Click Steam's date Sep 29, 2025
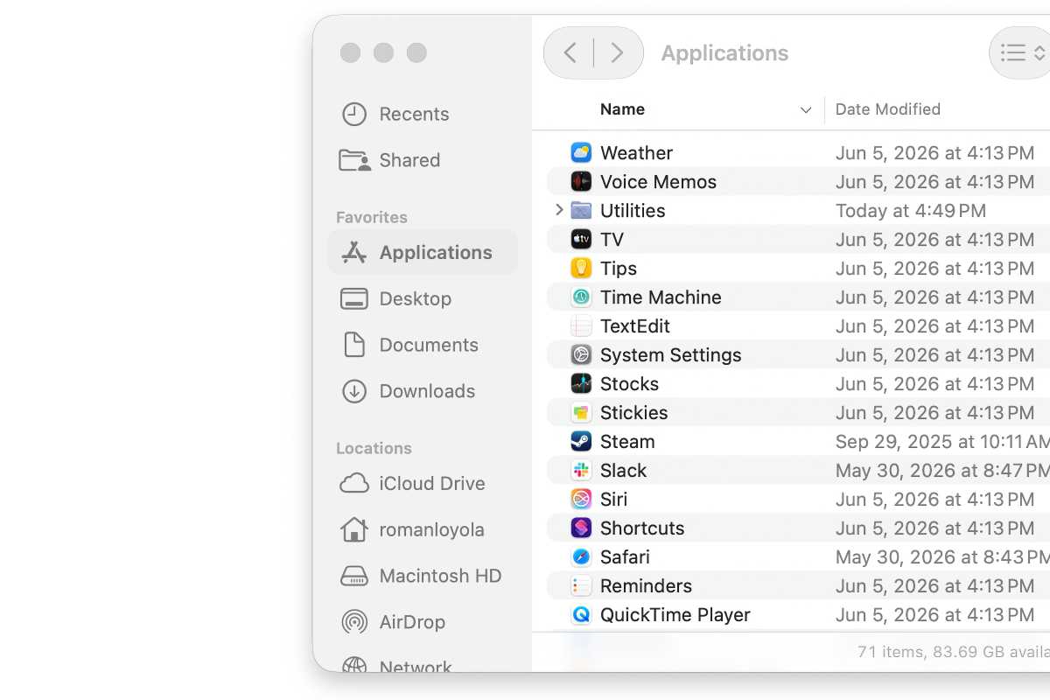This screenshot has width=1050, height=700. (x=942, y=442)
